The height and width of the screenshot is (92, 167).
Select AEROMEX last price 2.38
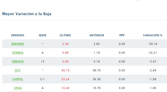(x=65, y=44)
